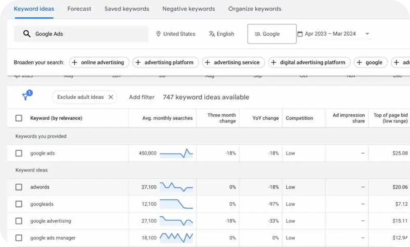Click the Google Ads search input field
Screen dimensions: 410x247
pos(81,34)
